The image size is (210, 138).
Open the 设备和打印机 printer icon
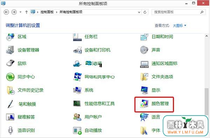tap(78, 50)
